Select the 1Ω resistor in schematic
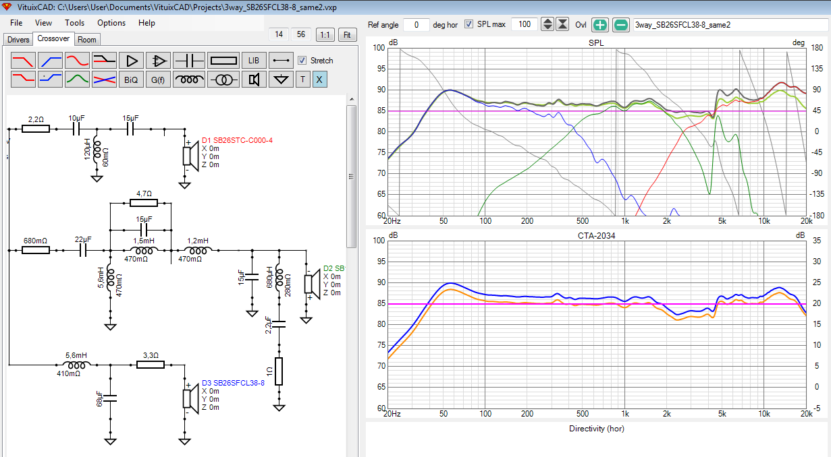 click(x=278, y=371)
